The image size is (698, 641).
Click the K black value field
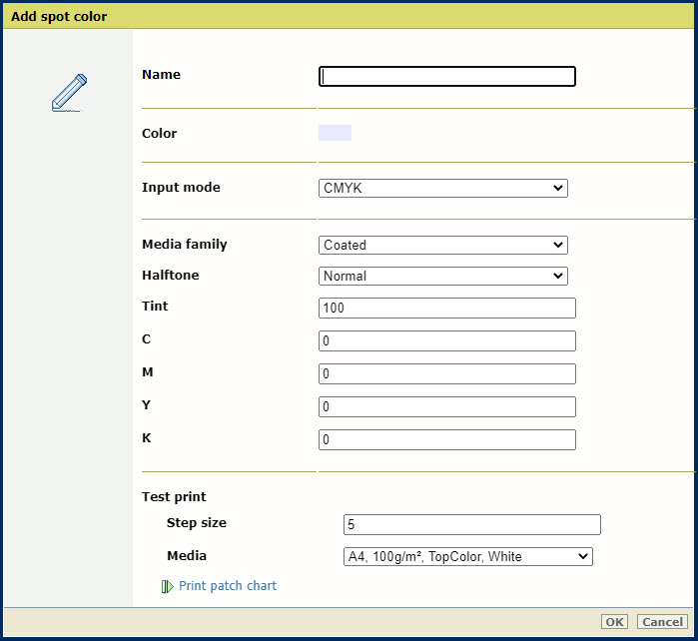pos(446,439)
